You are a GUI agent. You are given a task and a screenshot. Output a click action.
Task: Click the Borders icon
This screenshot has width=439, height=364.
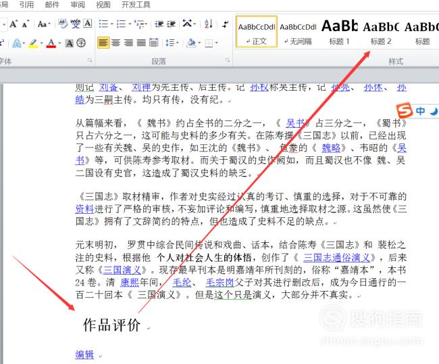pyautogui.click(x=209, y=43)
